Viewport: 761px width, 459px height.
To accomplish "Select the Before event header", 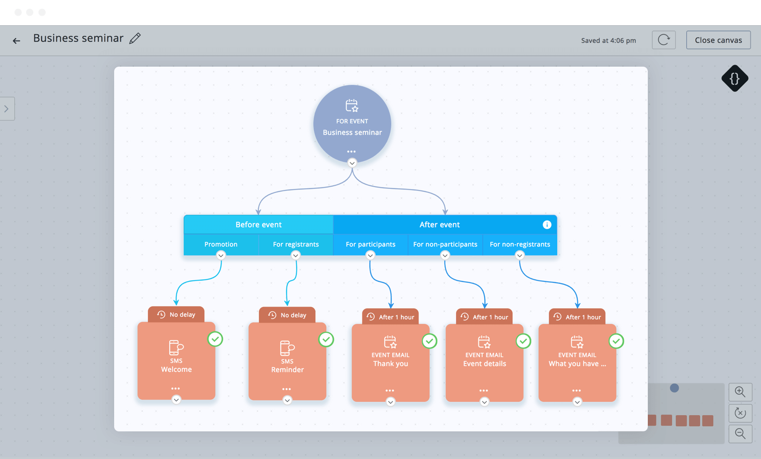I will pos(258,225).
